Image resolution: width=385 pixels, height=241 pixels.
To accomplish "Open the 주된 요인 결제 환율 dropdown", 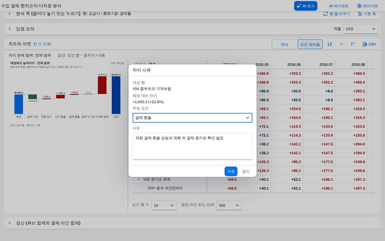I will (x=192, y=118).
